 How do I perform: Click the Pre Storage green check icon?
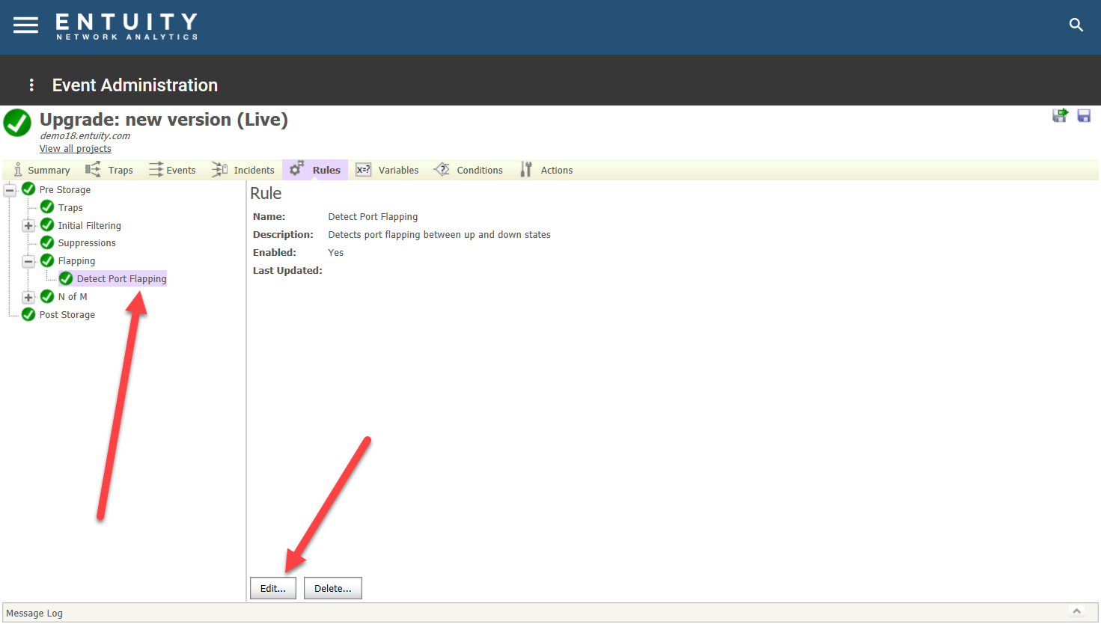pos(28,189)
